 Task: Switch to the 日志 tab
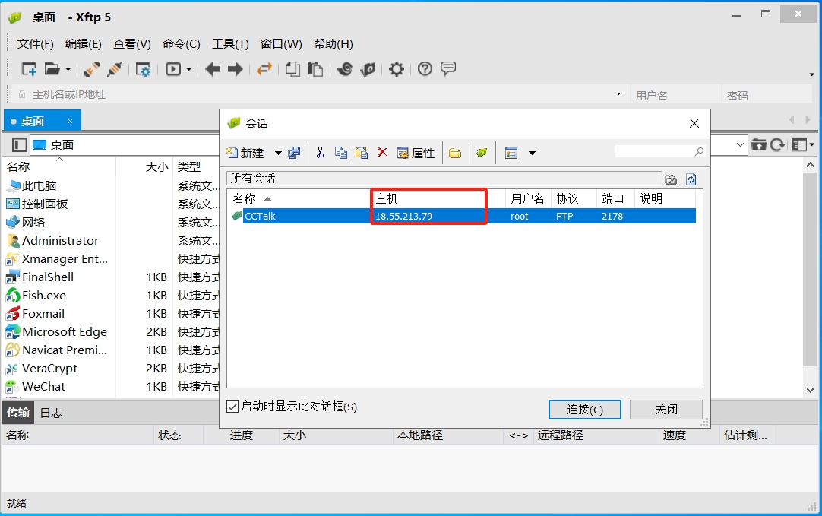52,413
